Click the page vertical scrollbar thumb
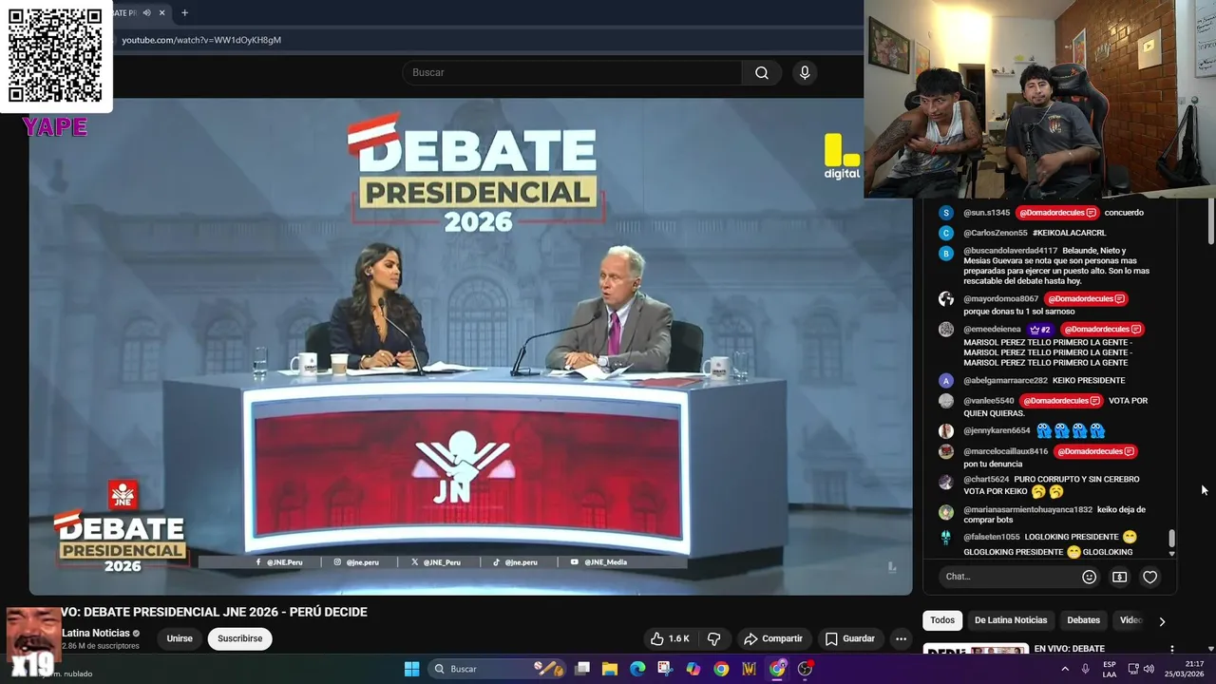Image resolution: width=1216 pixels, height=684 pixels. pos(1210,223)
